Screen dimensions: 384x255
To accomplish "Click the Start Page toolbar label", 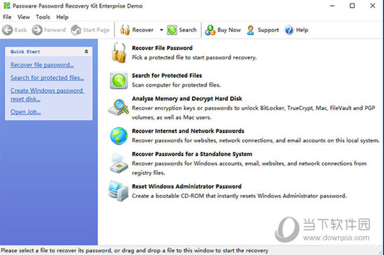I will (x=96, y=30).
